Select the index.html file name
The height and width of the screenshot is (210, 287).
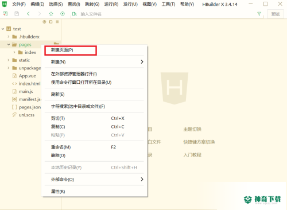point(30,84)
